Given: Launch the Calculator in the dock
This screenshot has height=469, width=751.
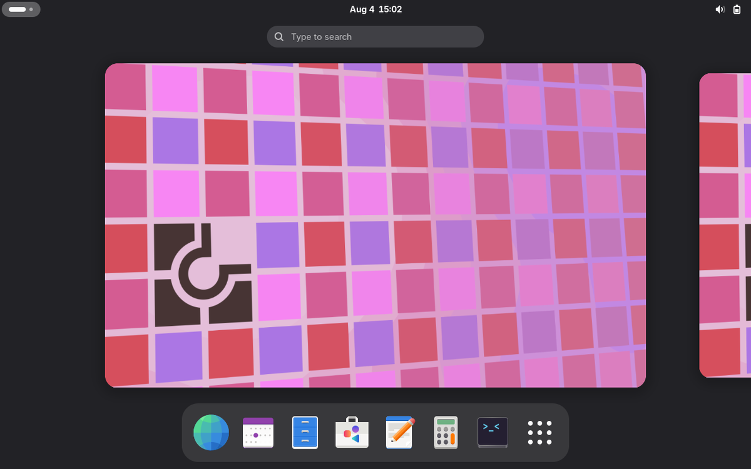Looking at the screenshot, I should click(x=446, y=432).
